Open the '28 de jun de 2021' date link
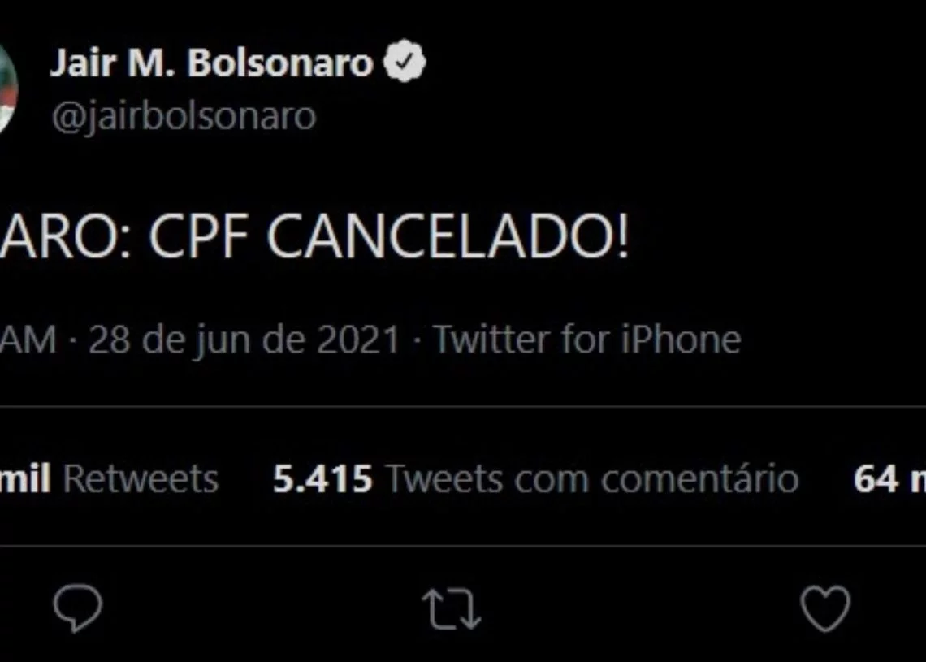The width and height of the screenshot is (926, 662). click(244, 340)
